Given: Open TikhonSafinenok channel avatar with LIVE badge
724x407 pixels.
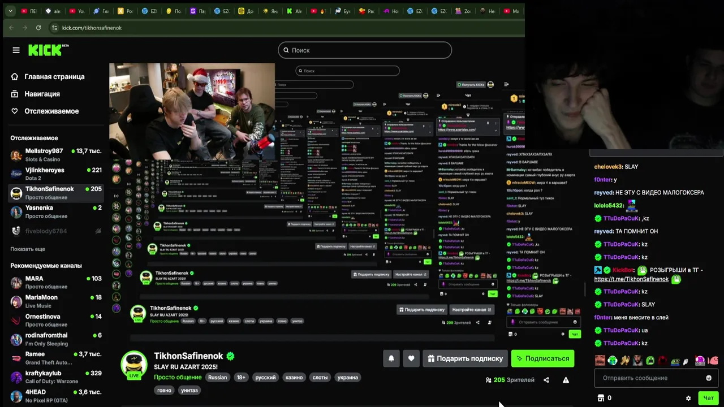Looking at the screenshot, I should pyautogui.click(x=134, y=365).
